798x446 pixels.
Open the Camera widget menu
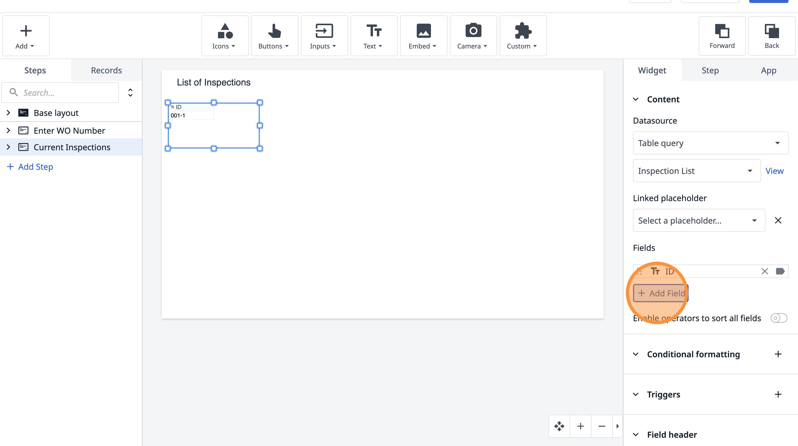(x=473, y=36)
